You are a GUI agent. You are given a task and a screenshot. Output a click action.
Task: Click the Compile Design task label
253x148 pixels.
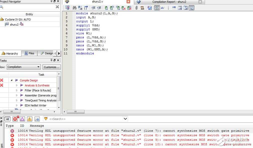[29, 80]
